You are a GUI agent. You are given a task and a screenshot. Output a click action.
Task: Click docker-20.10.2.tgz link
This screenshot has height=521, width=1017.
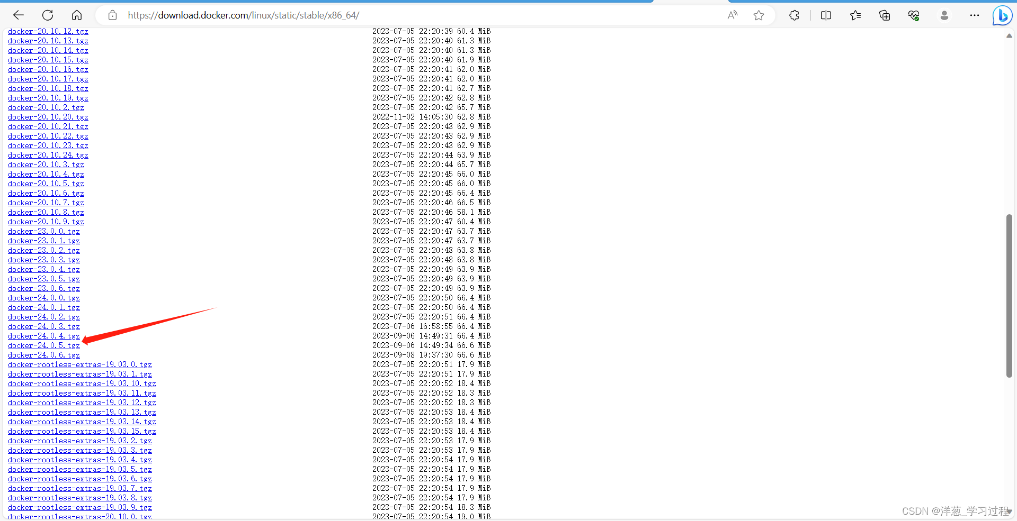pos(46,107)
